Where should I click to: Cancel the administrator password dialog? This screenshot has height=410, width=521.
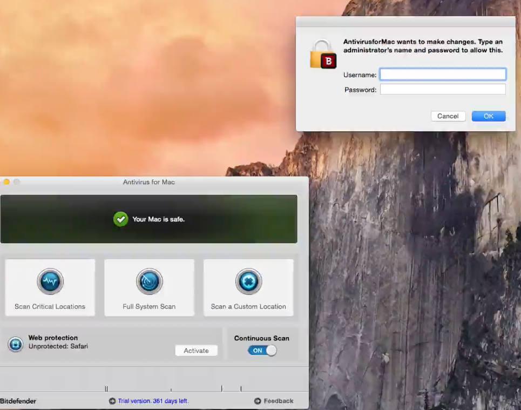[448, 116]
